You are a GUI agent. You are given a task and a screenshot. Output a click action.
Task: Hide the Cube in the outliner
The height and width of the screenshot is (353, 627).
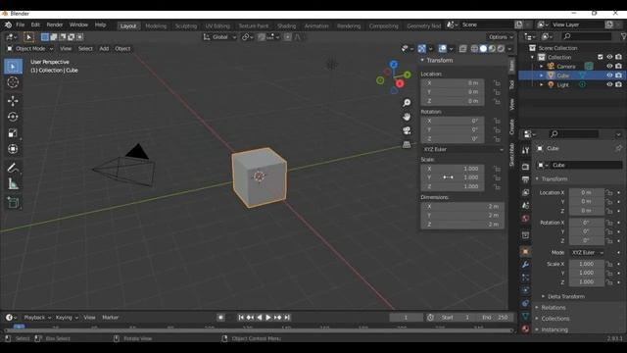click(x=609, y=76)
